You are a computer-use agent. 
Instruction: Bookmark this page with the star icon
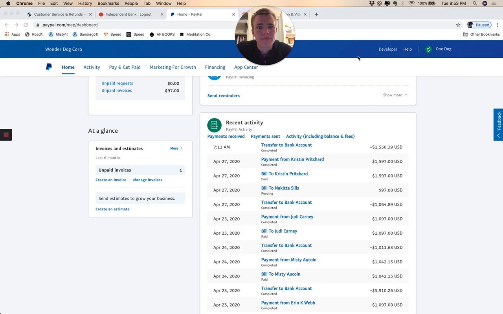(x=458, y=25)
